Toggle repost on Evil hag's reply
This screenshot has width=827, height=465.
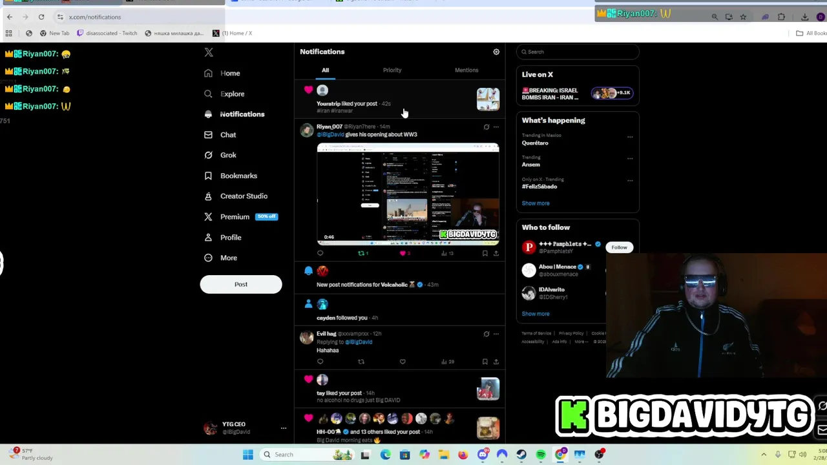pyautogui.click(x=361, y=362)
